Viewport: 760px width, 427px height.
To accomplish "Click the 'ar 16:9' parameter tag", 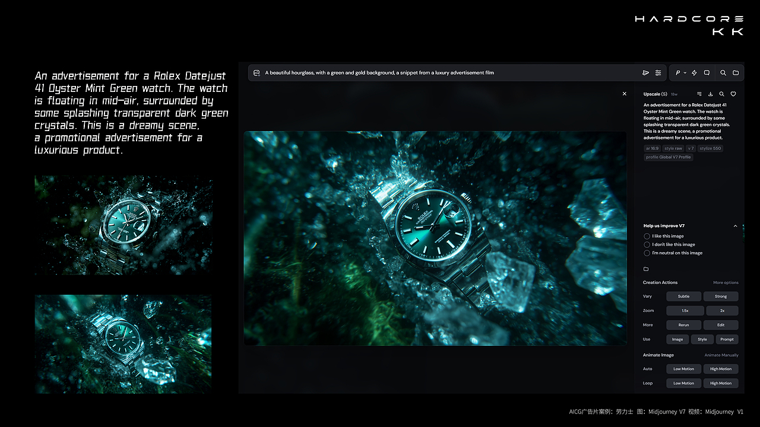I will 652,148.
